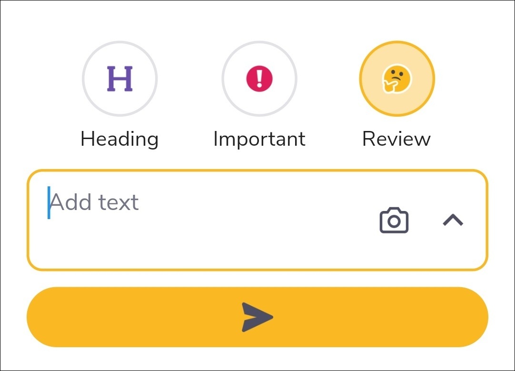Click the thinking face emoji icon

pos(397,79)
